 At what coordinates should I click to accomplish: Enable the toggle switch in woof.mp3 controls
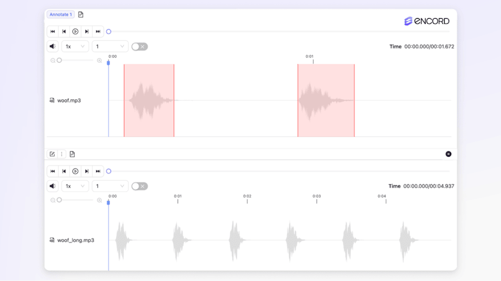pyautogui.click(x=139, y=46)
